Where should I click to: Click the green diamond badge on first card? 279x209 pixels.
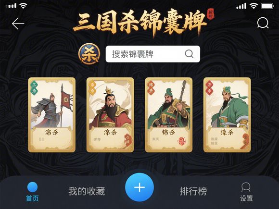coord(34,88)
